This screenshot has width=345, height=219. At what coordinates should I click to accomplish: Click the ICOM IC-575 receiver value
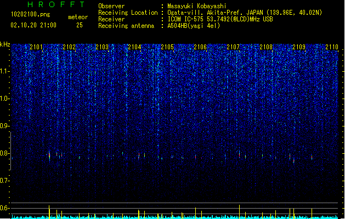220,19
